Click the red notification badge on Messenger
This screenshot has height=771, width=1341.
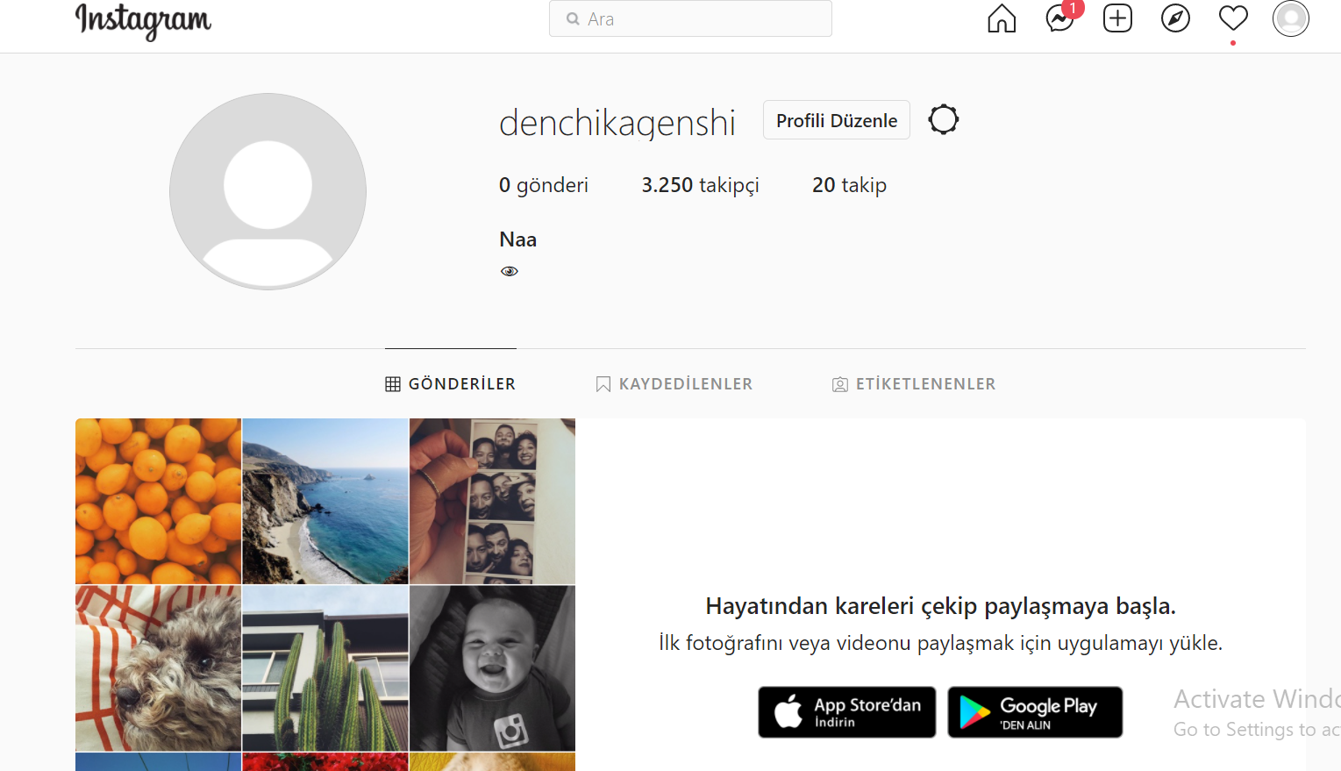coord(1073,8)
